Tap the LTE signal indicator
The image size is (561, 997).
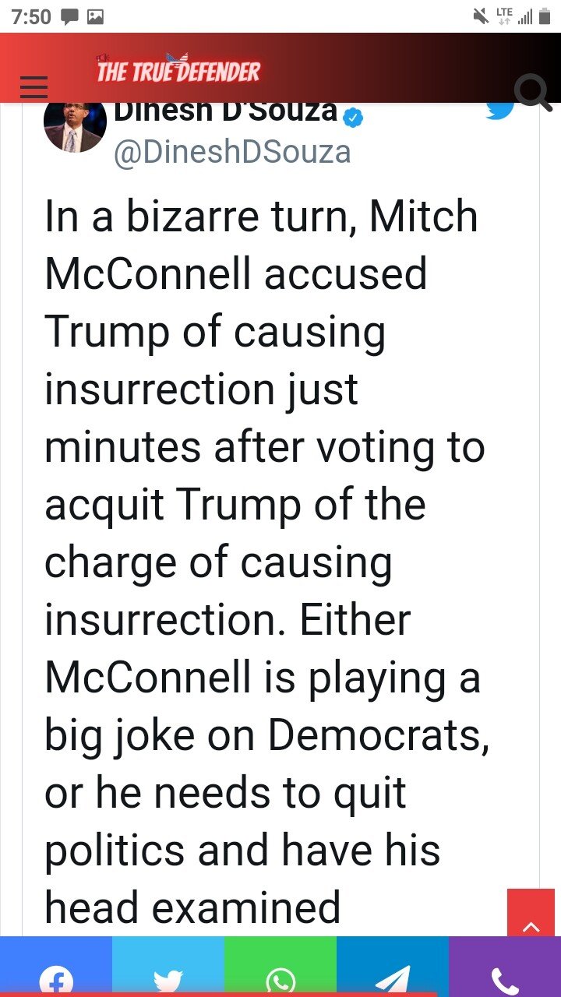click(504, 16)
